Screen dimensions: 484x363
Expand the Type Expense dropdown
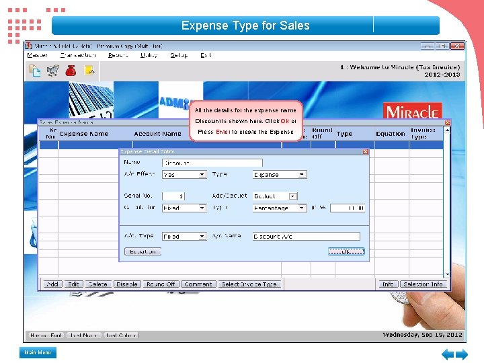click(302, 175)
